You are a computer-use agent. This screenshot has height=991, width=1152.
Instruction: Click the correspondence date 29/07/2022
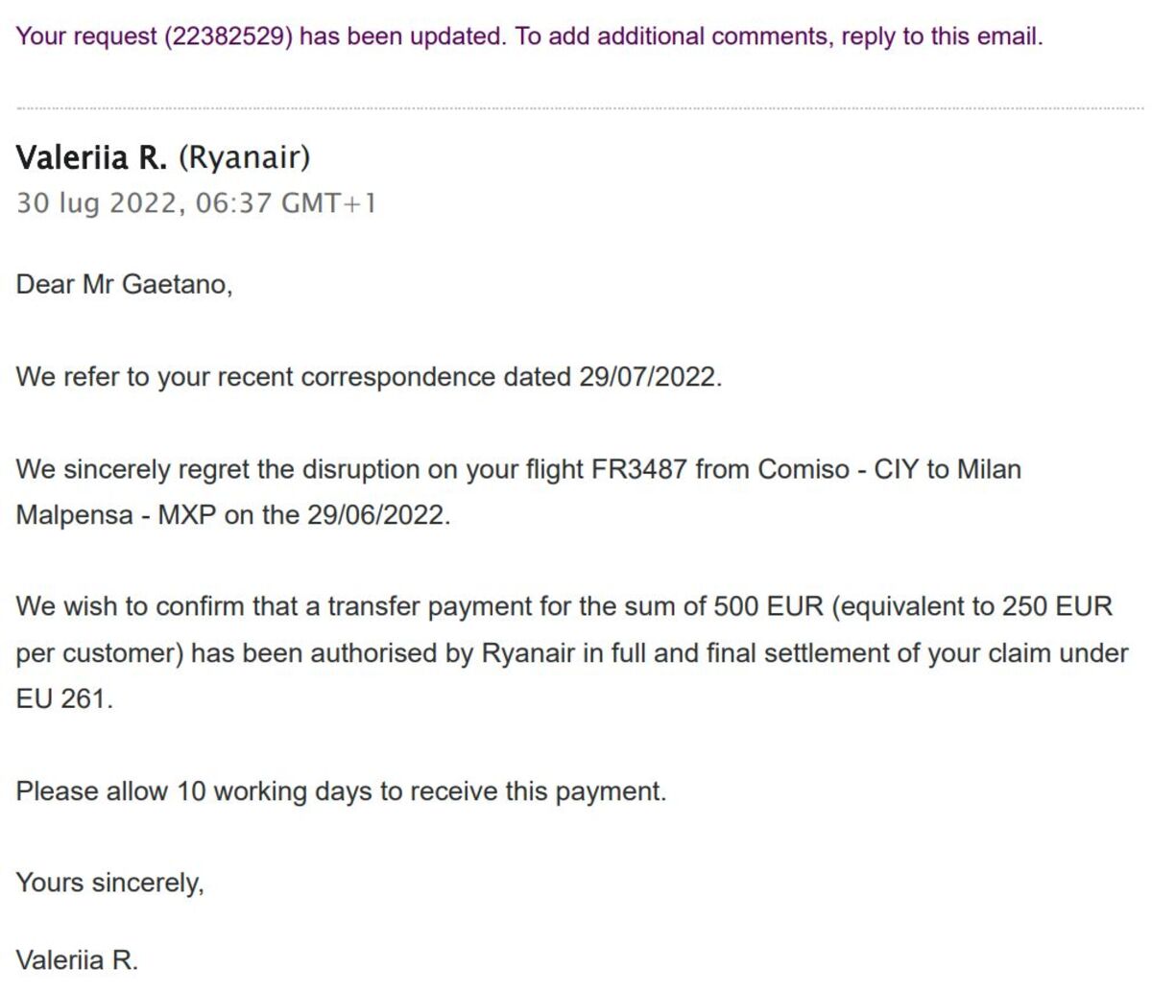pos(648,377)
